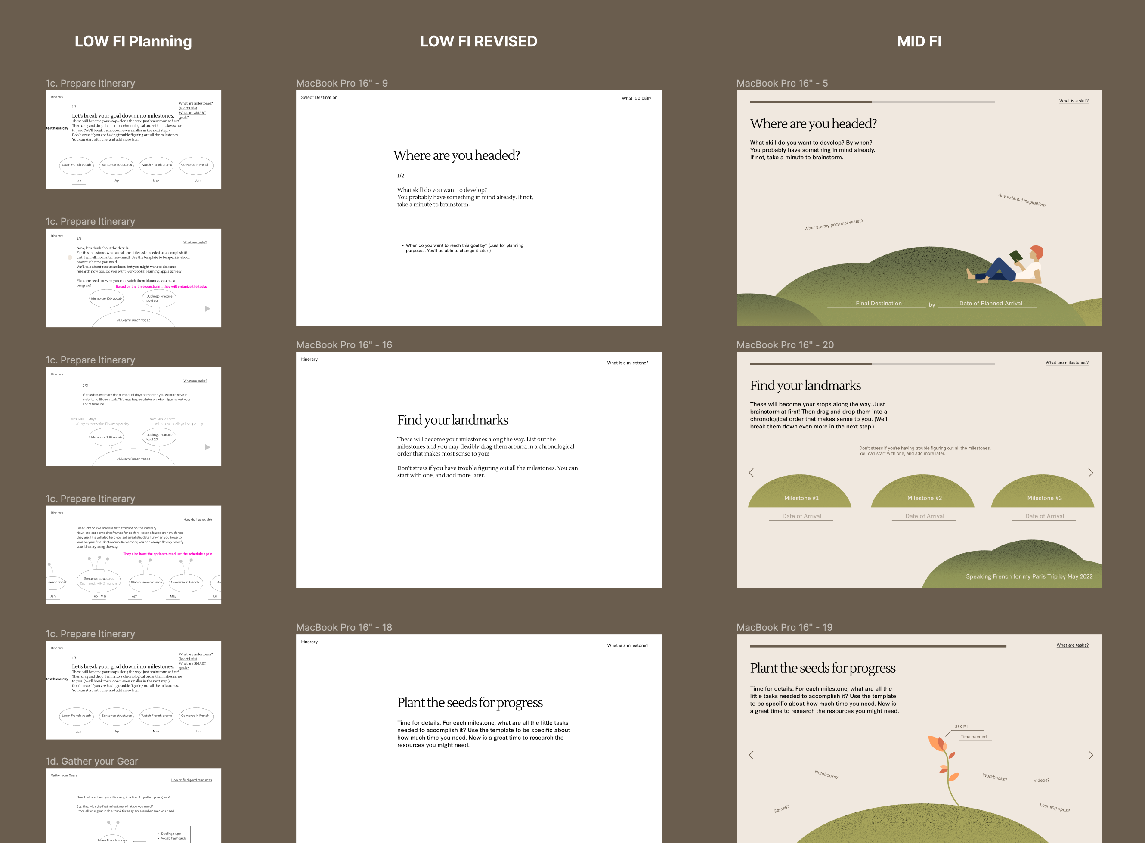Click 'Speaking French for my Paris Trip by May 2022'
Viewport: 1145px width, 843px height.
[1029, 576]
